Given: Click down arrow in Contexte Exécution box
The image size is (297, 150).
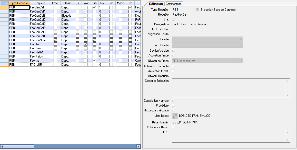Looking at the screenshot, I should (x=288, y=95).
